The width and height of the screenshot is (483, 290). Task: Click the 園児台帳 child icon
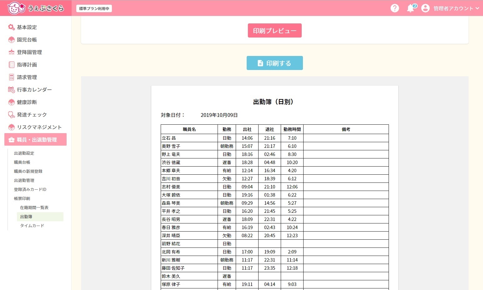pyautogui.click(x=11, y=40)
